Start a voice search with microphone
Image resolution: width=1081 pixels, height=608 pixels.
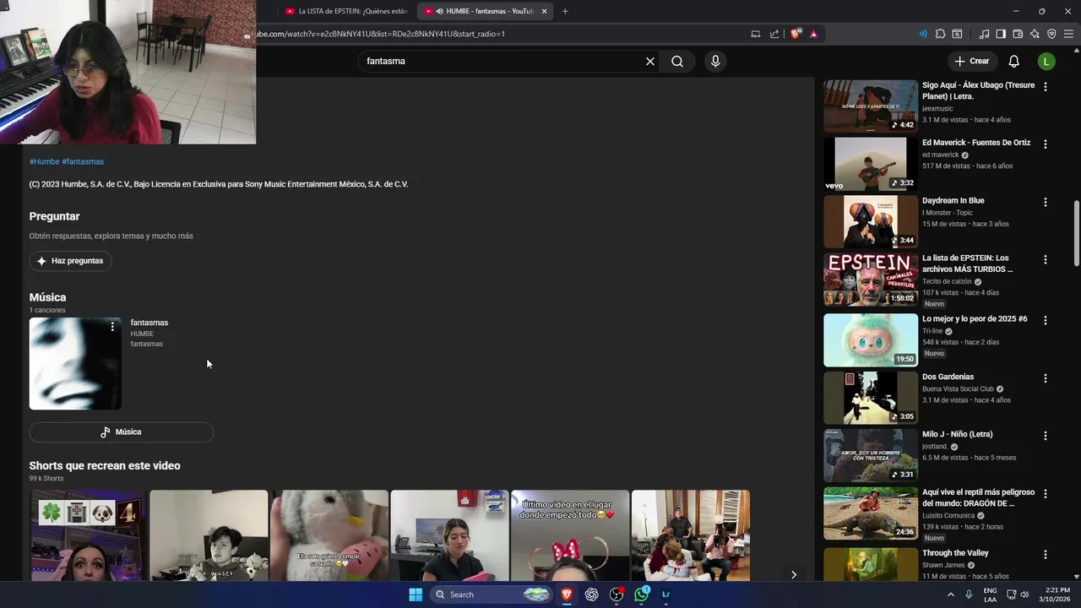pyautogui.click(x=715, y=61)
